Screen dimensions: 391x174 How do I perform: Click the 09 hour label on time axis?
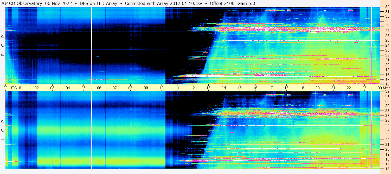[x=146, y=88]
